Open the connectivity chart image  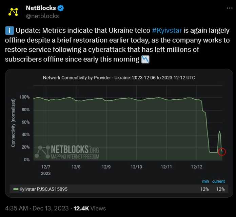[x=119, y=133]
